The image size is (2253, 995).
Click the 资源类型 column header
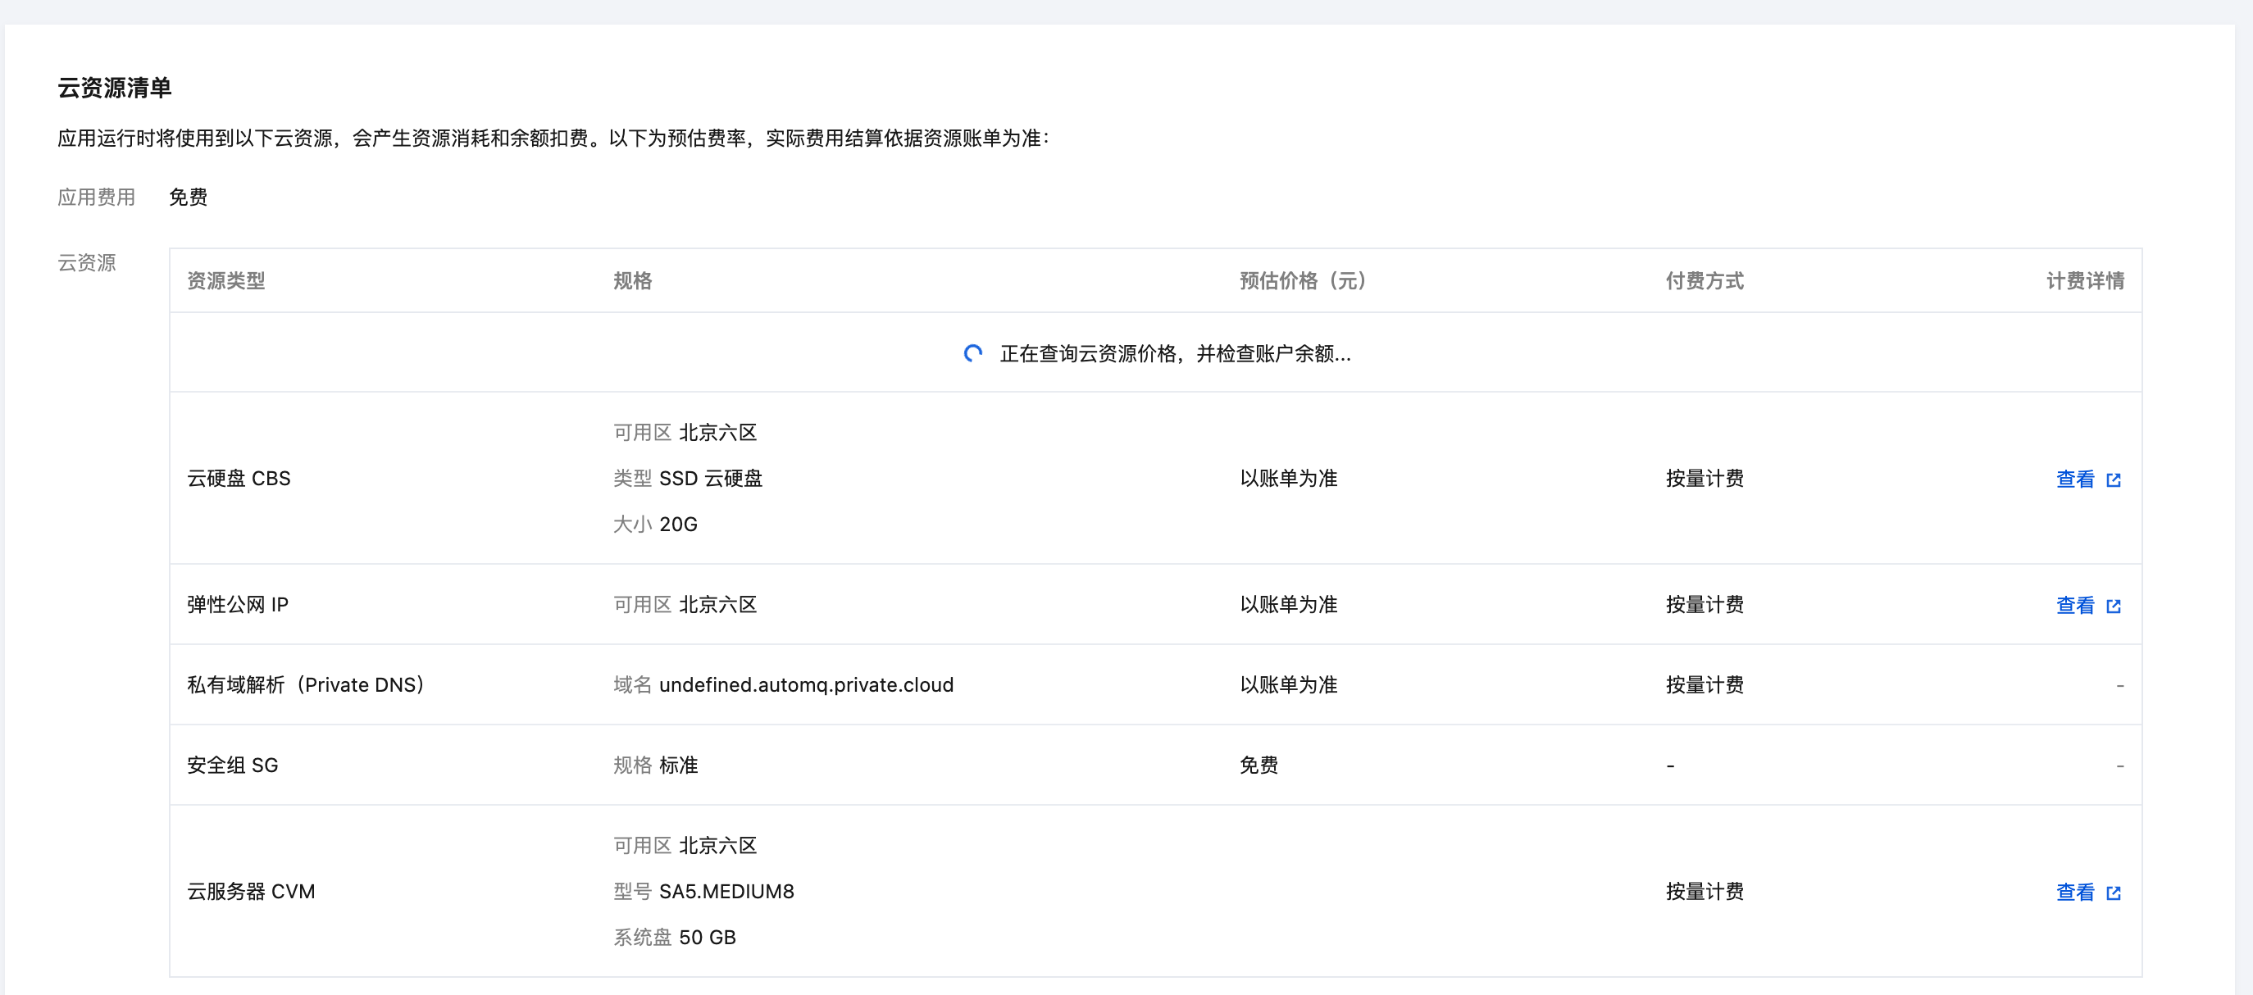tap(225, 280)
